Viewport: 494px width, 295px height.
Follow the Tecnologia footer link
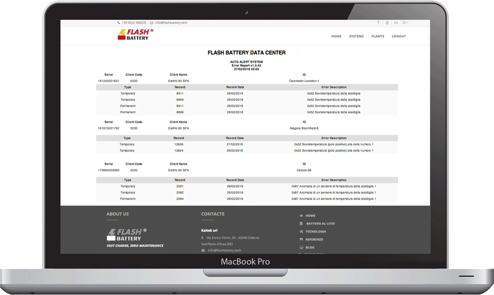(x=316, y=232)
